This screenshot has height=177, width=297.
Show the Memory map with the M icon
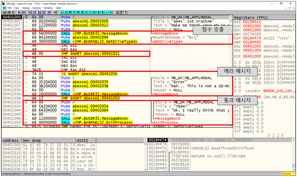point(70,12)
